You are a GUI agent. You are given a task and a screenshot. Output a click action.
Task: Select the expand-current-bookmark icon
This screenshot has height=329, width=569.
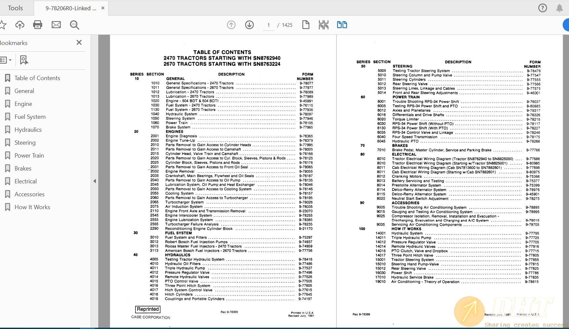pos(23,60)
